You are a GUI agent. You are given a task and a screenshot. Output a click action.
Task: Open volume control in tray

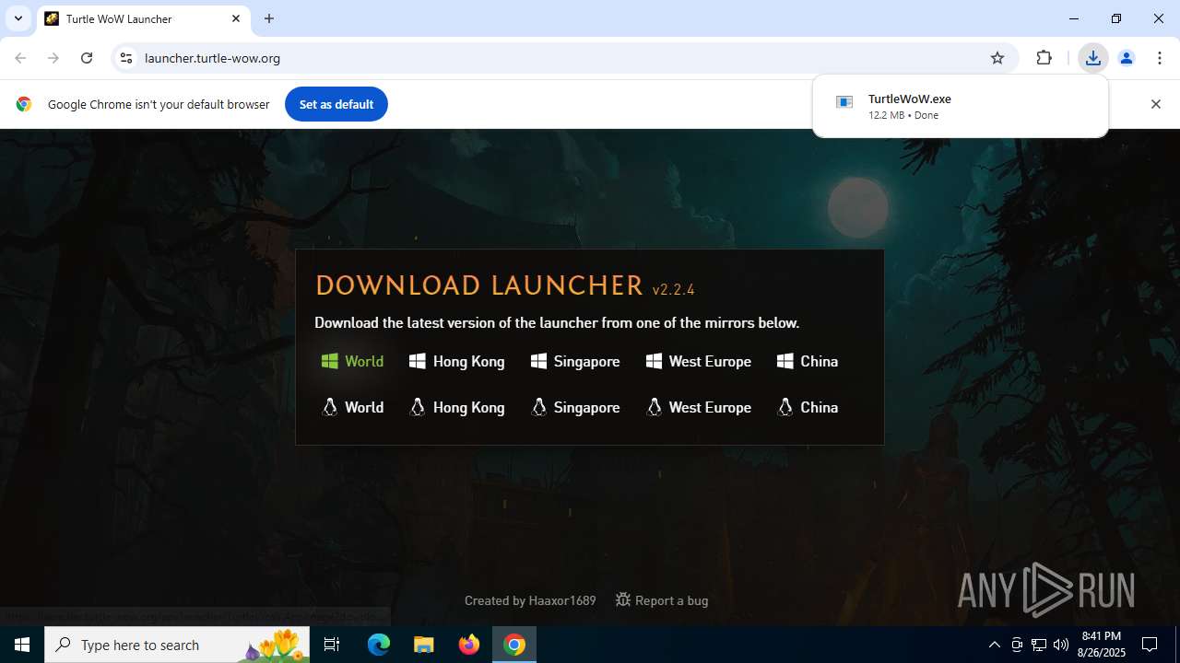click(1061, 645)
